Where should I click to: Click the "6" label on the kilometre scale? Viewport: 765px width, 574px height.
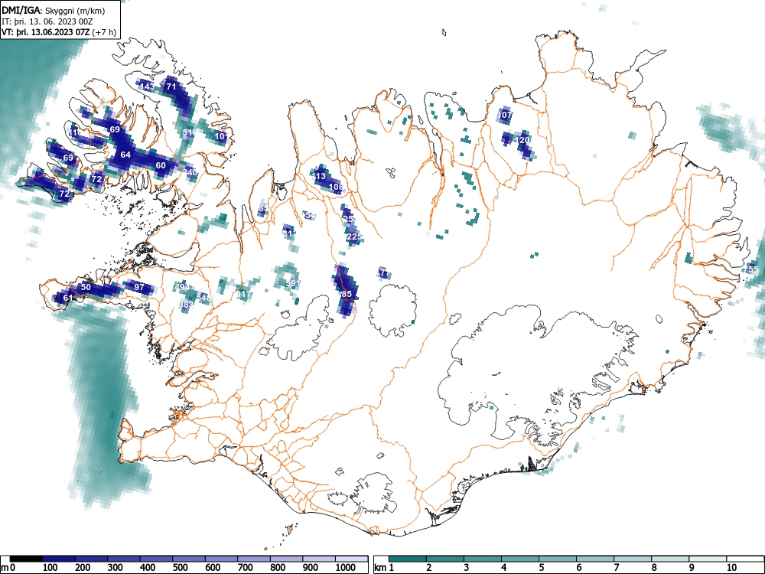(578, 568)
